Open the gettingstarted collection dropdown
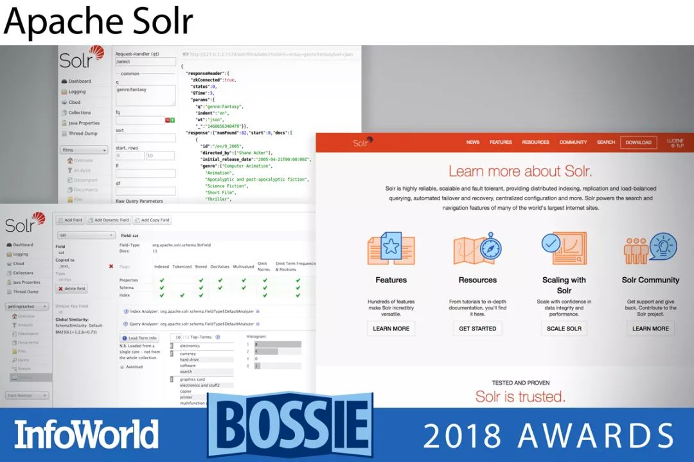This screenshot has width=694, height=462. point(27,306)
